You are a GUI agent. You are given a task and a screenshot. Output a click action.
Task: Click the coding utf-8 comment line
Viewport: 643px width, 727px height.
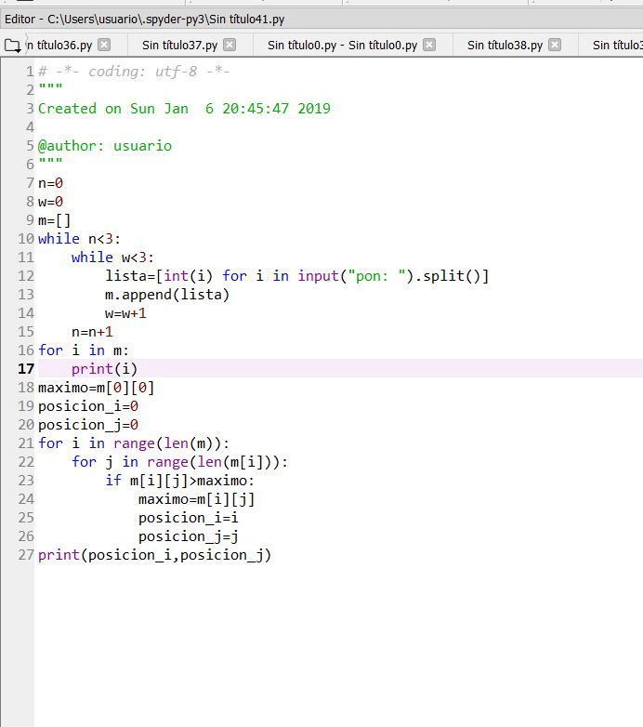point(134,72)
